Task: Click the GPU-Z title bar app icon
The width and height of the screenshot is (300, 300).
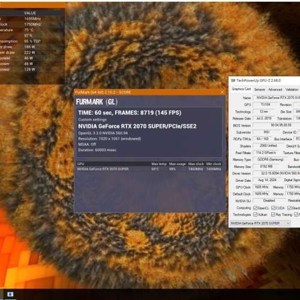Action: (233, 80)
